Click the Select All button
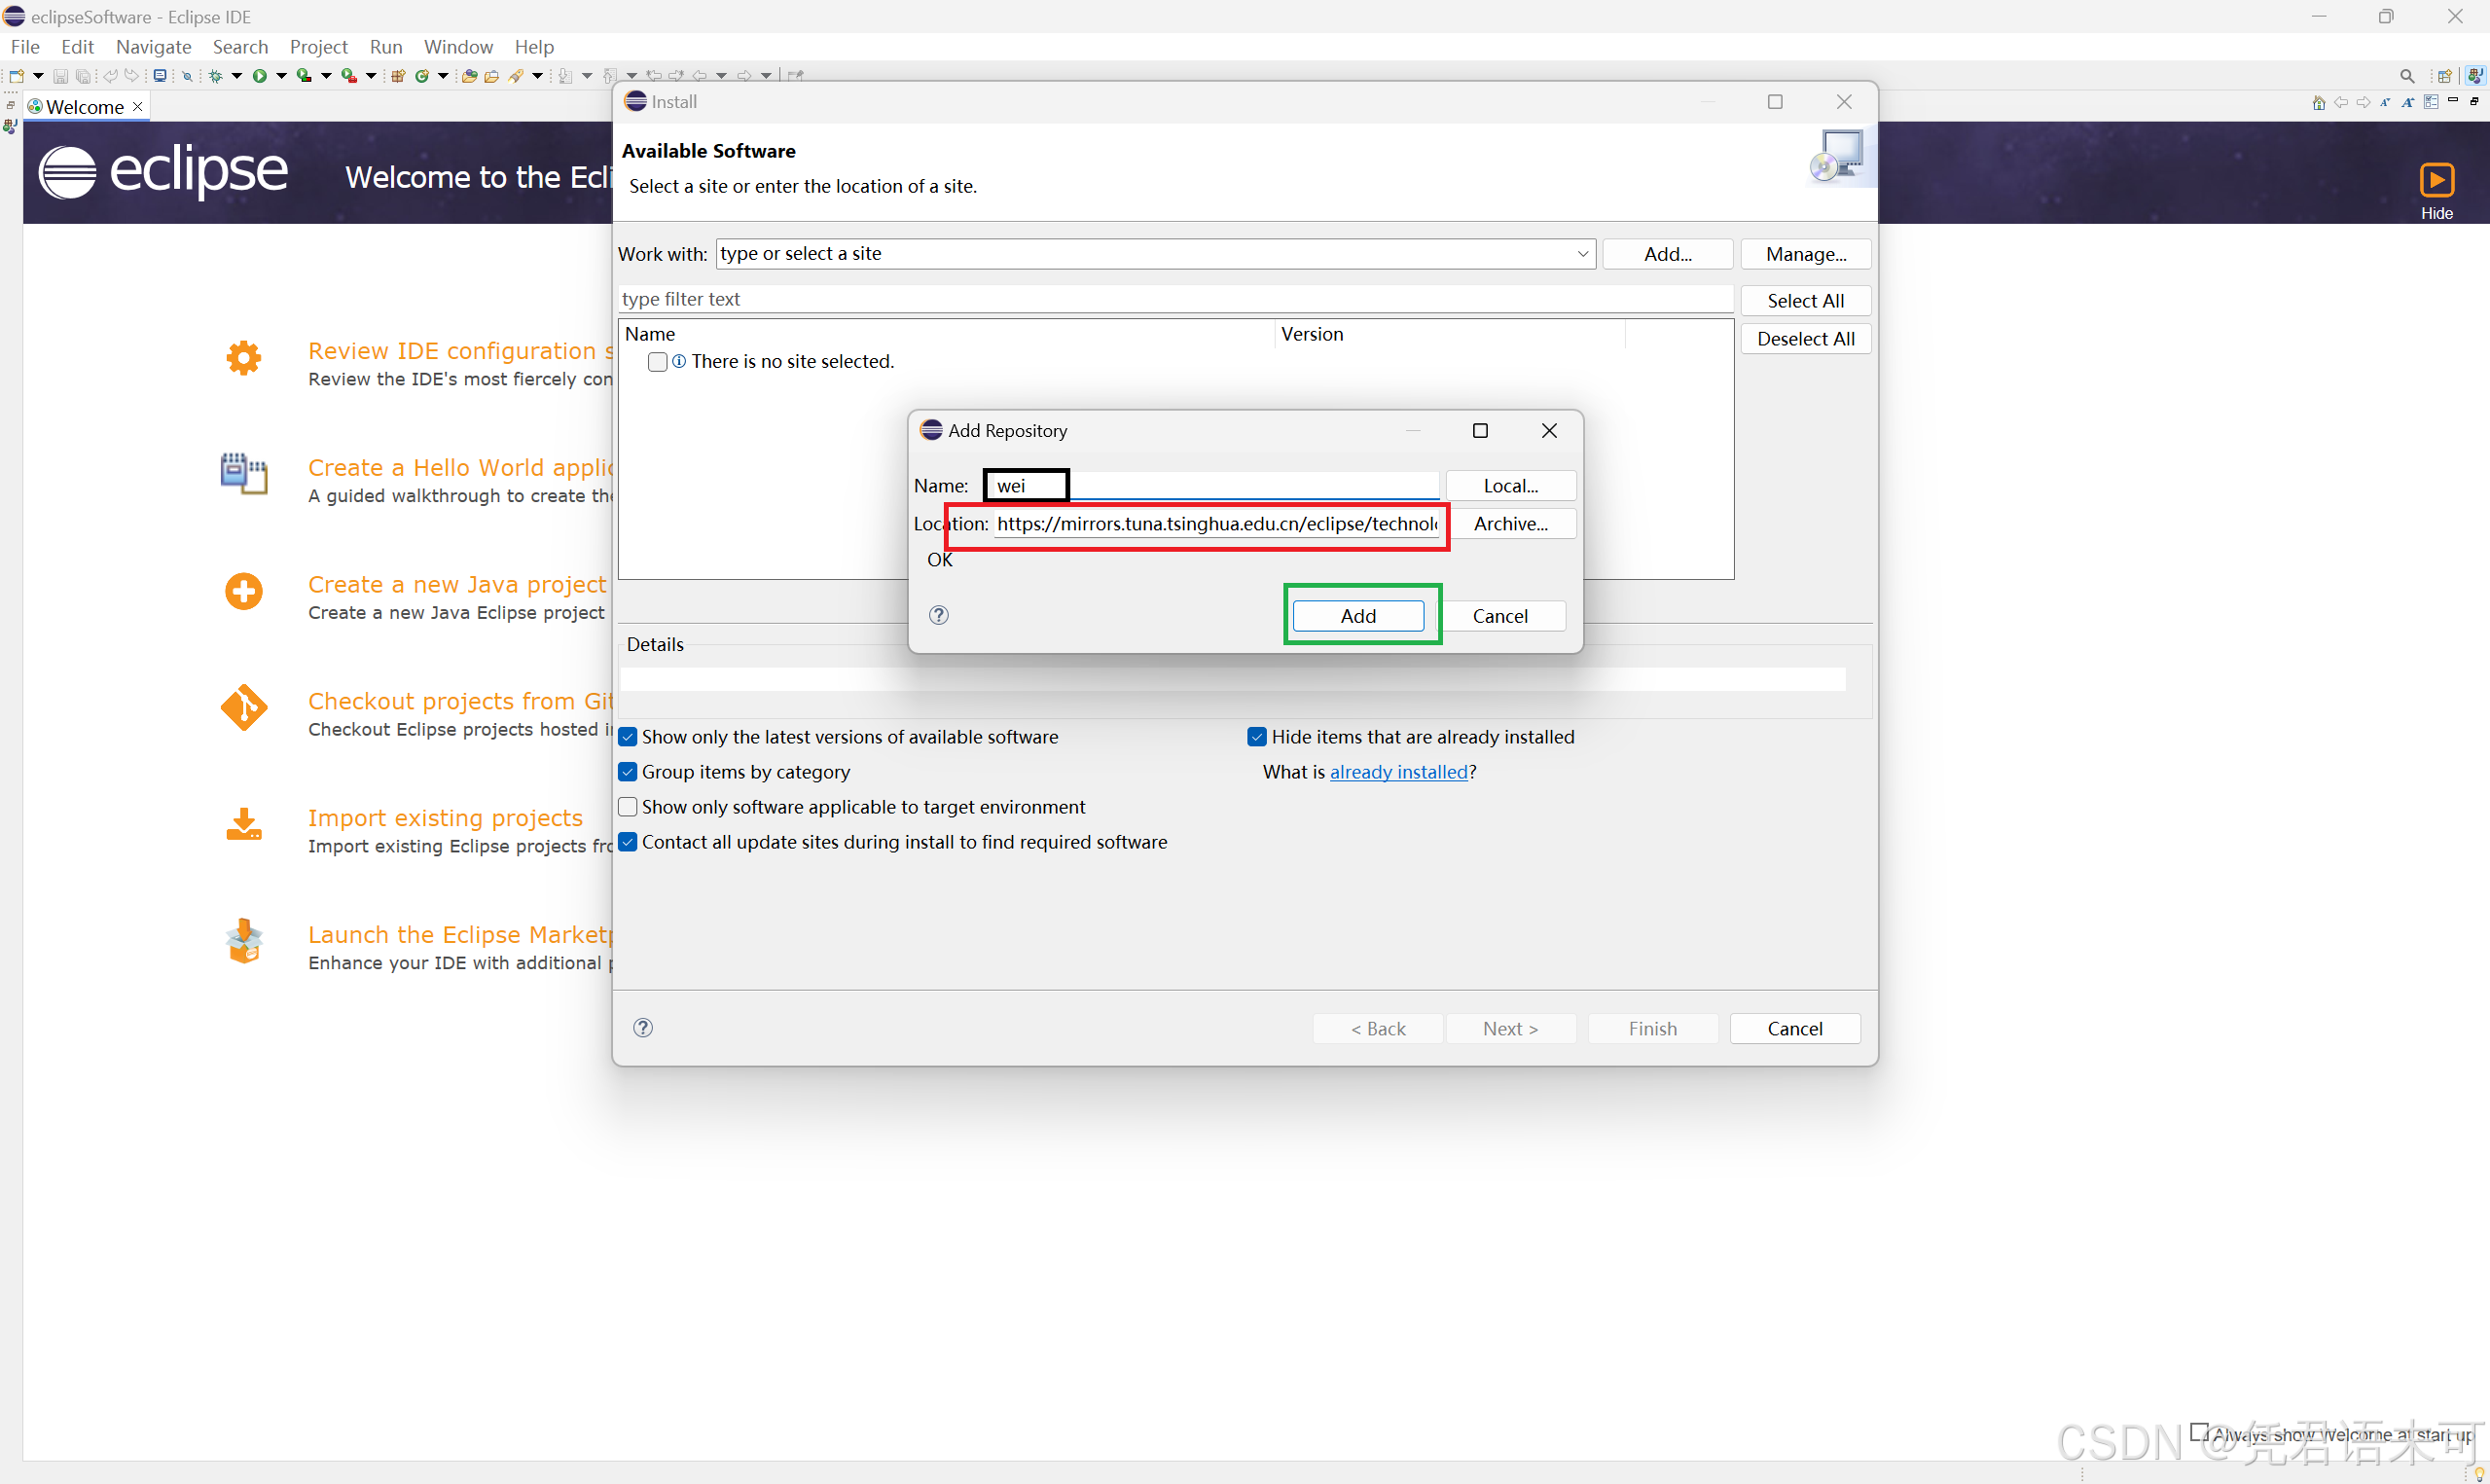 tap(1803, 301)
